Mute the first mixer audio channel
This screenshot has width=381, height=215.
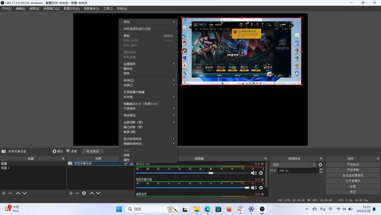tap(253, 173)
